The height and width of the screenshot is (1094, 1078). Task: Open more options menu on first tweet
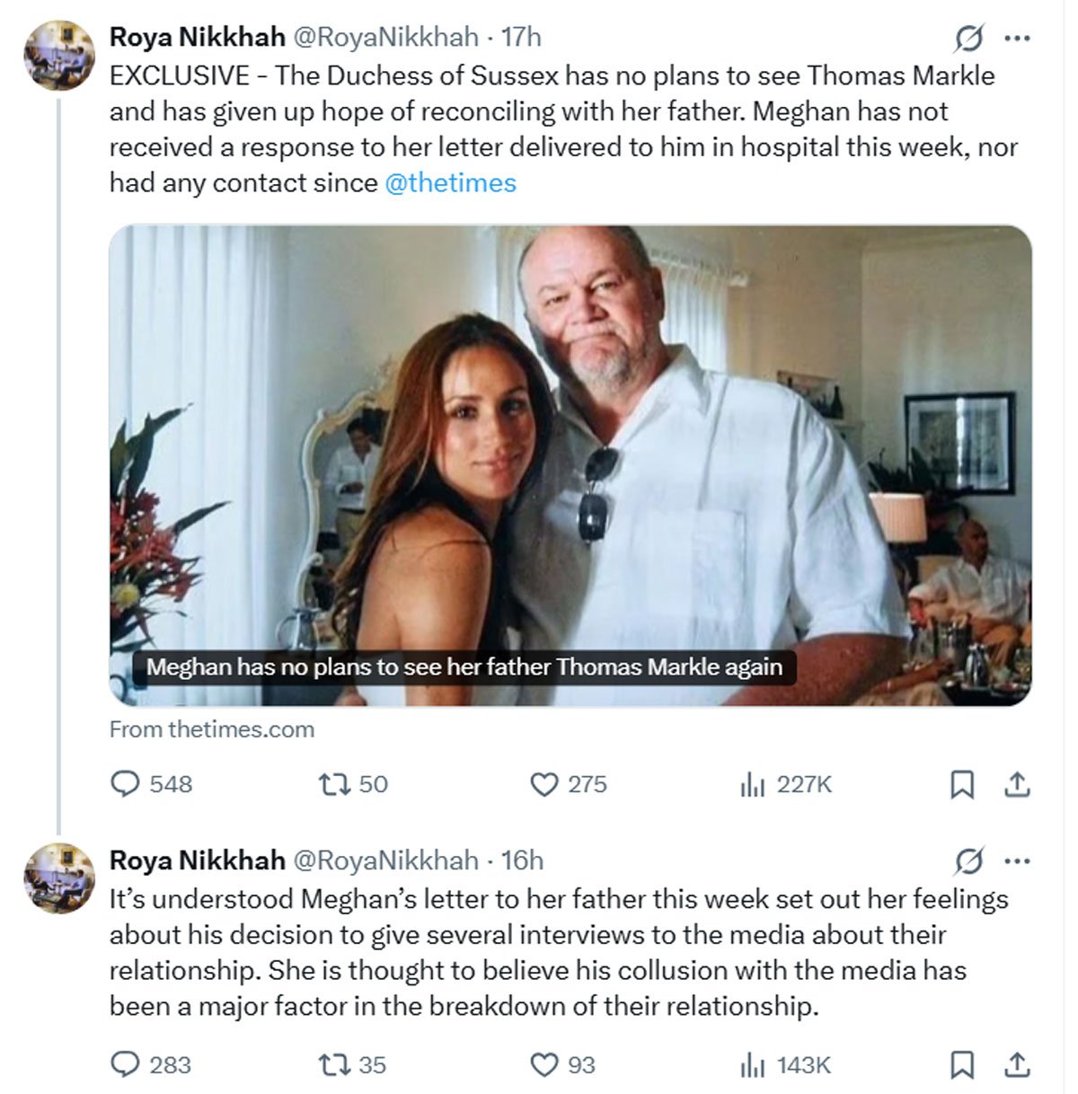(1017, 39)
